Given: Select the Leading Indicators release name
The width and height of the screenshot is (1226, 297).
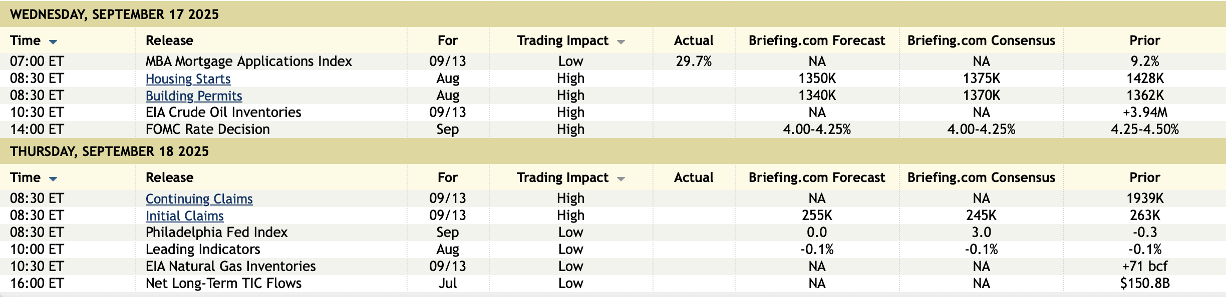Looking at the screenshot, I should [x=203, y=249].
